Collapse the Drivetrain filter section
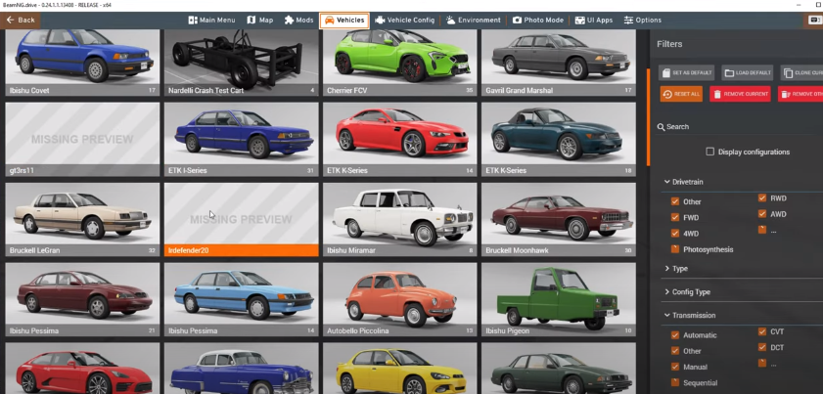The height and width of the screenshot is (394, 823). click(684, 182)
